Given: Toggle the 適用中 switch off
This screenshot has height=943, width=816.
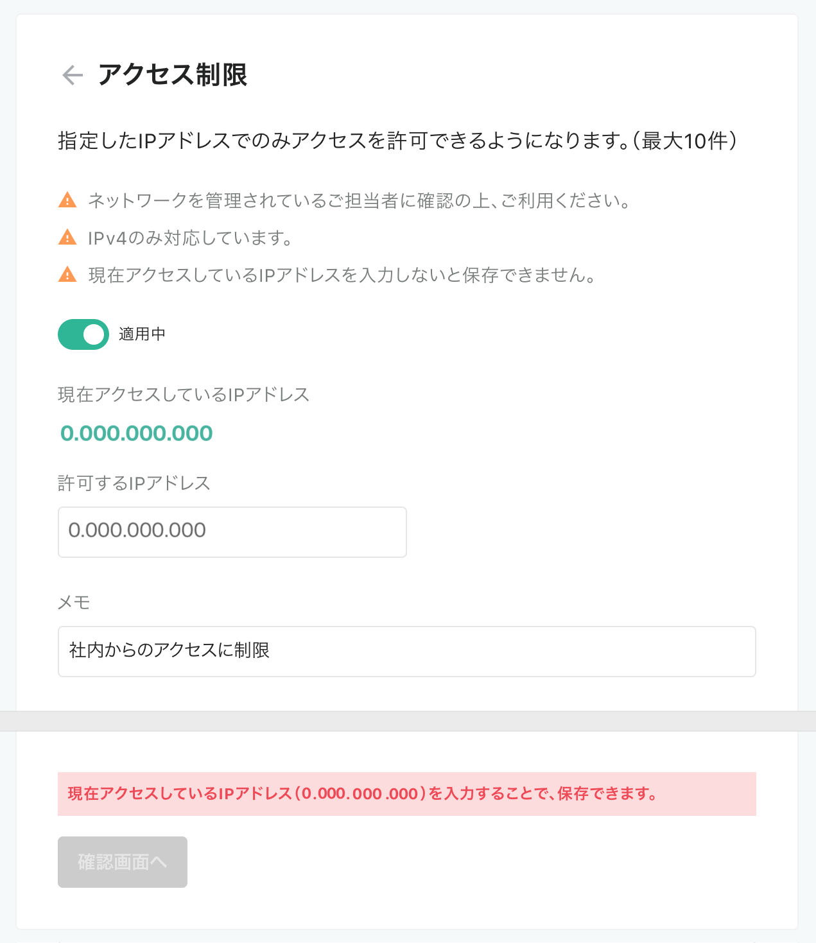Looking at the screenshot, I should 83,334.
